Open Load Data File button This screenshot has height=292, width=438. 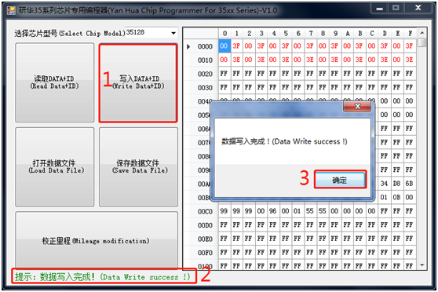click(55, 167)
